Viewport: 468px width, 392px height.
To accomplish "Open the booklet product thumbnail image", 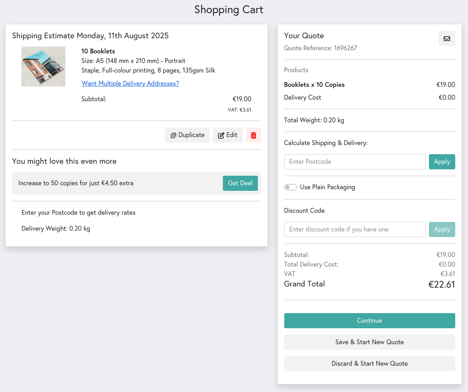I will (x=43, y=67).
